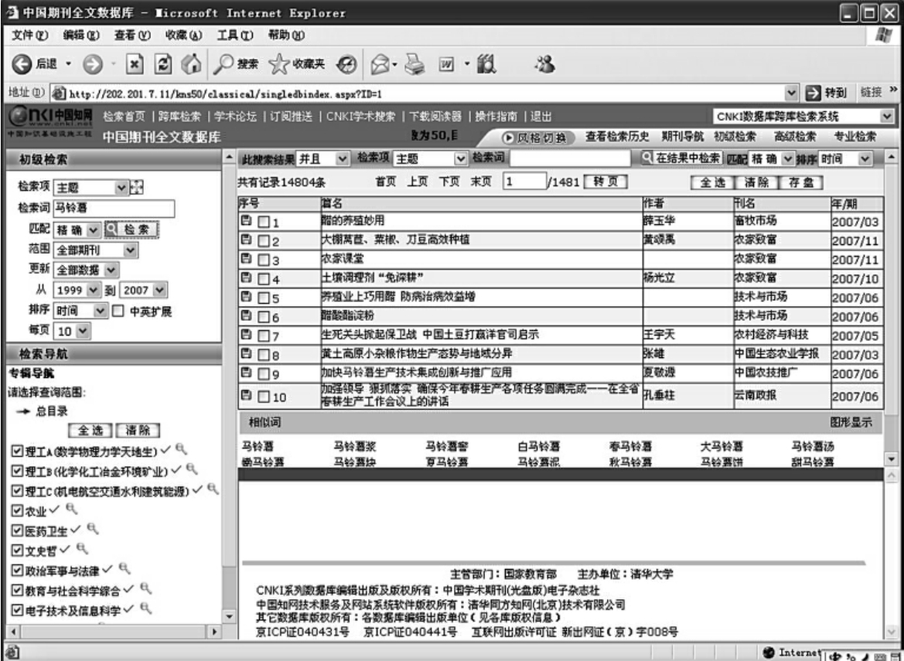Open the 帮助 menu

(287, 35)
